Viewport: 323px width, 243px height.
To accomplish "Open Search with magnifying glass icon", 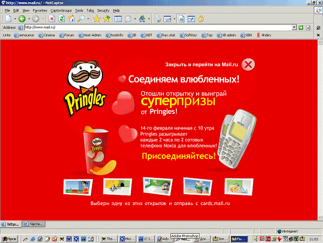I will [81, 19].
